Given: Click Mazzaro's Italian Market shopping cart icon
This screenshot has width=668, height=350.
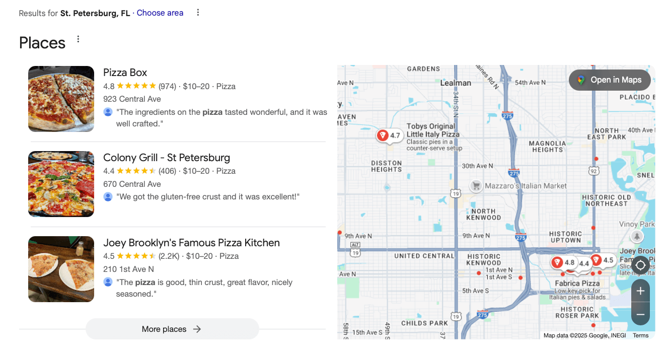Looking at the screenshot, I should [x=476, y=186].
